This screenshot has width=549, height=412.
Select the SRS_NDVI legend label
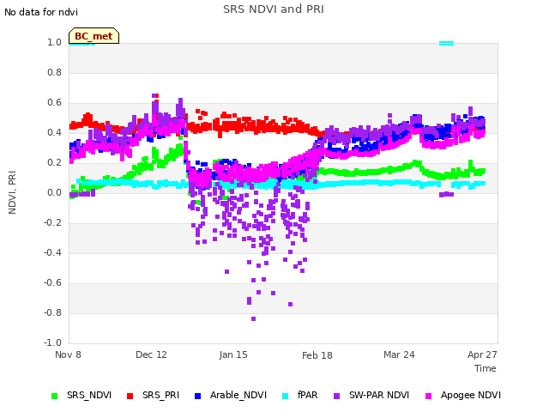coord(89,395)
